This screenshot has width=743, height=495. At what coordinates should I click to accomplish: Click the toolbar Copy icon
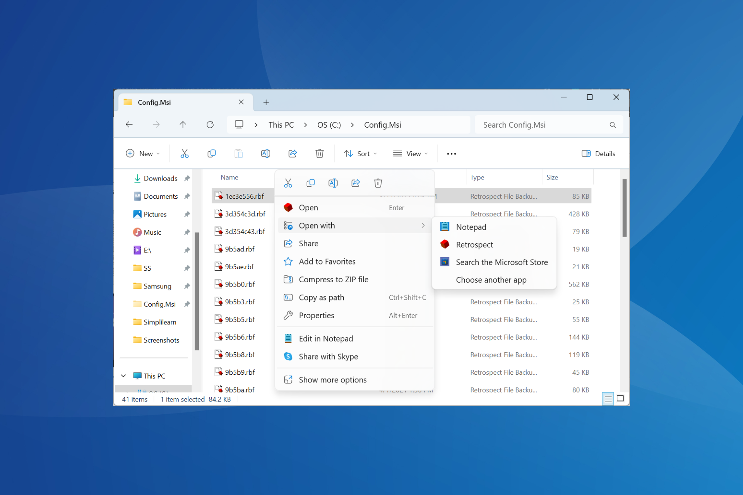211,154
